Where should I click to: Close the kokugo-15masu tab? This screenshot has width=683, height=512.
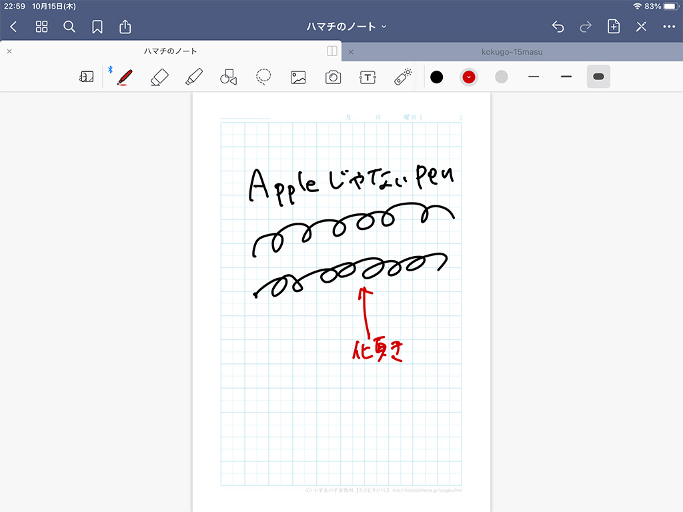[351, 52]
